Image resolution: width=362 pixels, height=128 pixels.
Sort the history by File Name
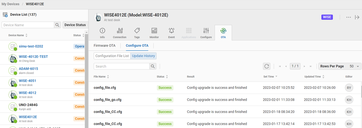click(101, 77)
